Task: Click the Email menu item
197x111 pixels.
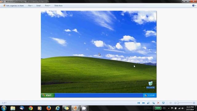Action: coord(38,6)
